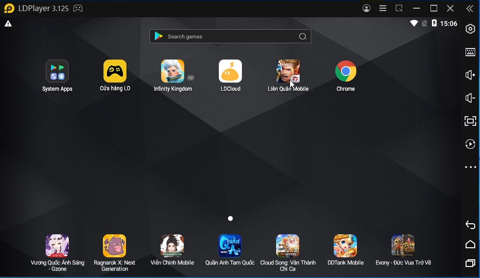Open Evony - Đức Vua Trở Về

click(403, 246)
